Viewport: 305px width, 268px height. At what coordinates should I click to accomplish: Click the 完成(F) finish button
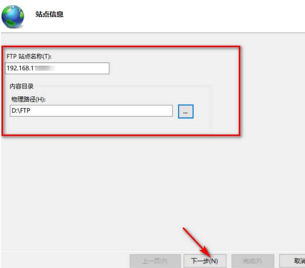click(x=253, y=261)
